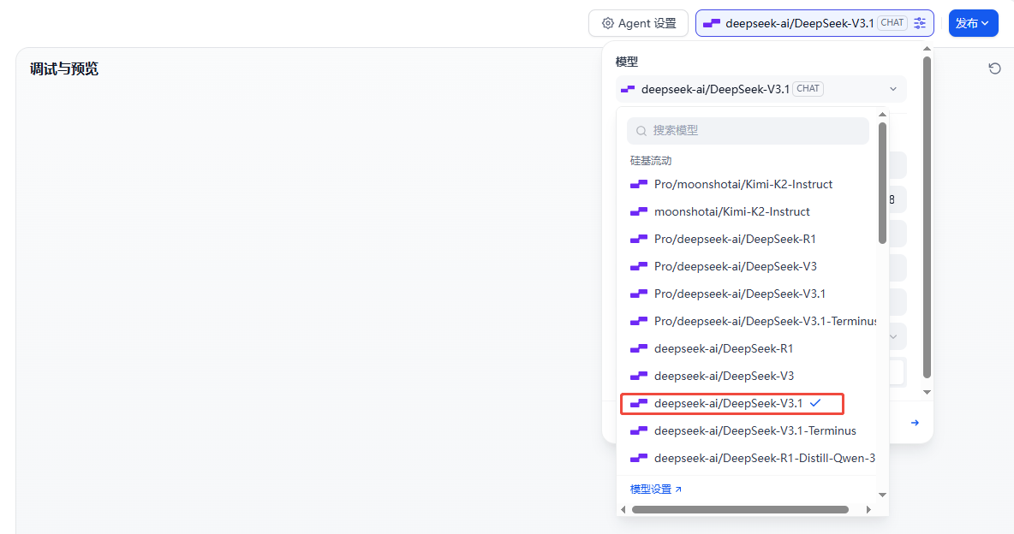Click the blue arrow icon at panel bottom right
1014x534 pixels.
click(915, 423)
